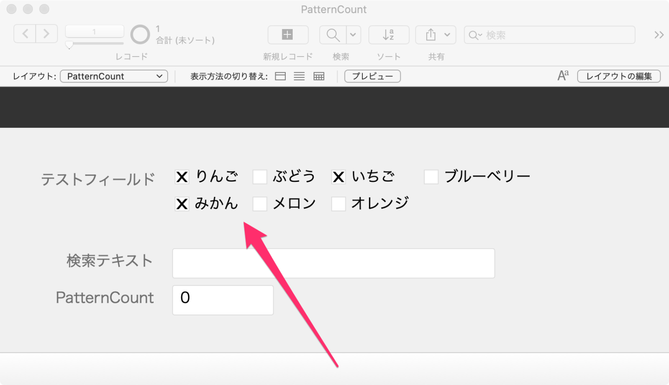Go to previous record with left arrow

(x=25, y=33)
